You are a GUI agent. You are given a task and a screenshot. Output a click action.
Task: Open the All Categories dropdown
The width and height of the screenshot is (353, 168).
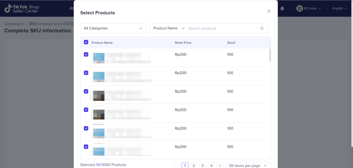pyautogui.click(x=113, y=28)
